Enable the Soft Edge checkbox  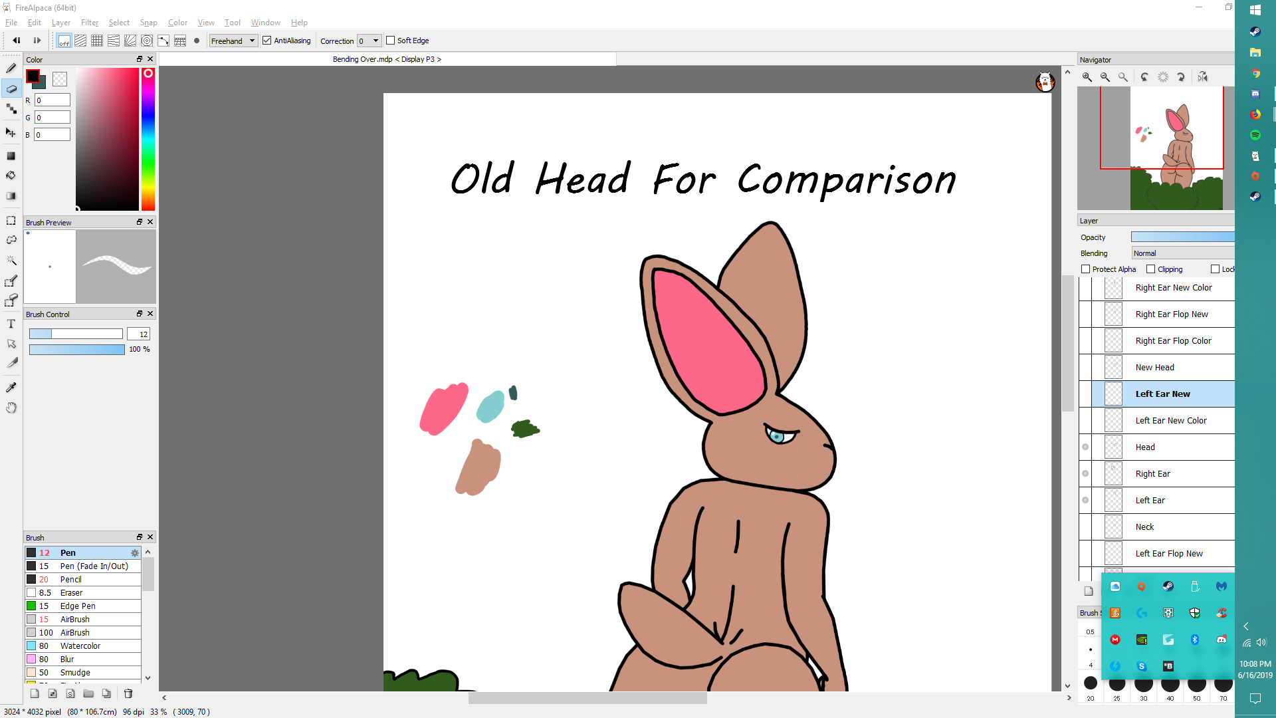[x=391, y=41]
